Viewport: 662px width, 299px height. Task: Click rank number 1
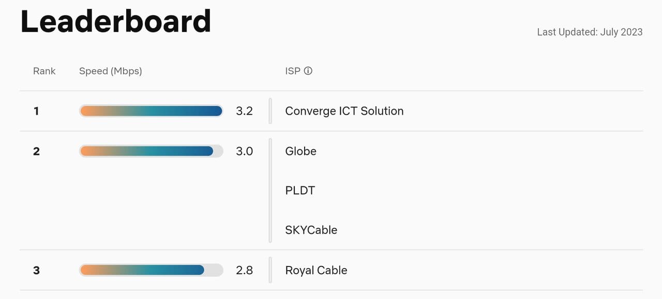coord(36,111)
